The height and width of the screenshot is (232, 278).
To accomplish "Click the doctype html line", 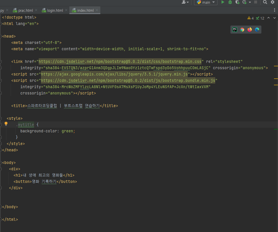I will click(19, 18).
